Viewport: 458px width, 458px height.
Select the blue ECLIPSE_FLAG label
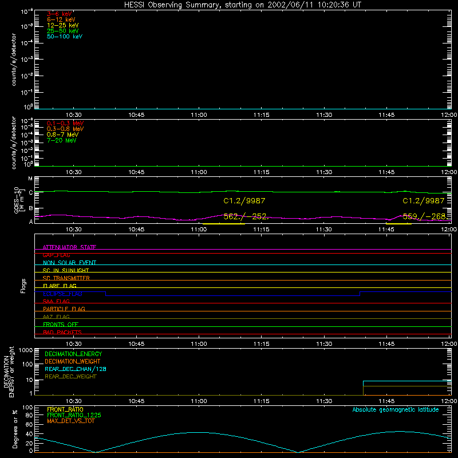click(x=62, y=294)
